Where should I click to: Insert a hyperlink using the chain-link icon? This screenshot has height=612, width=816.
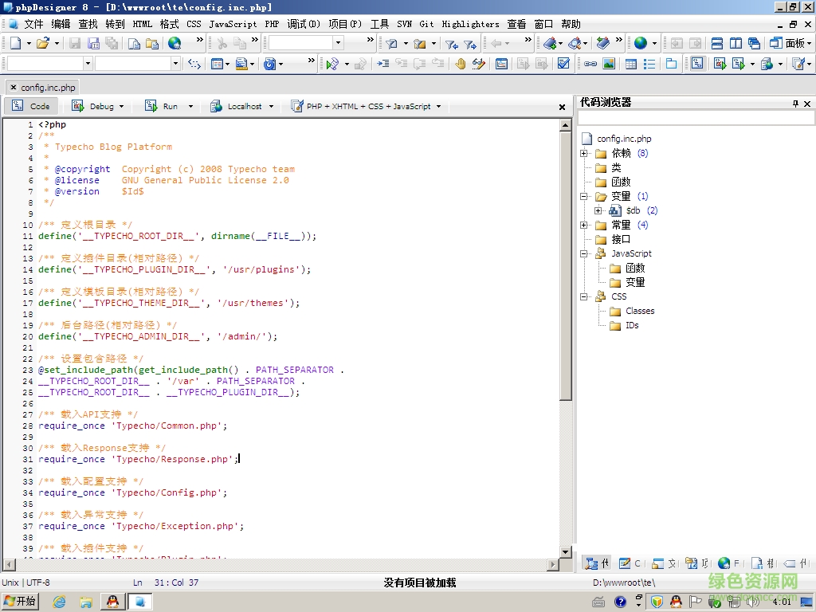[591, 63]
